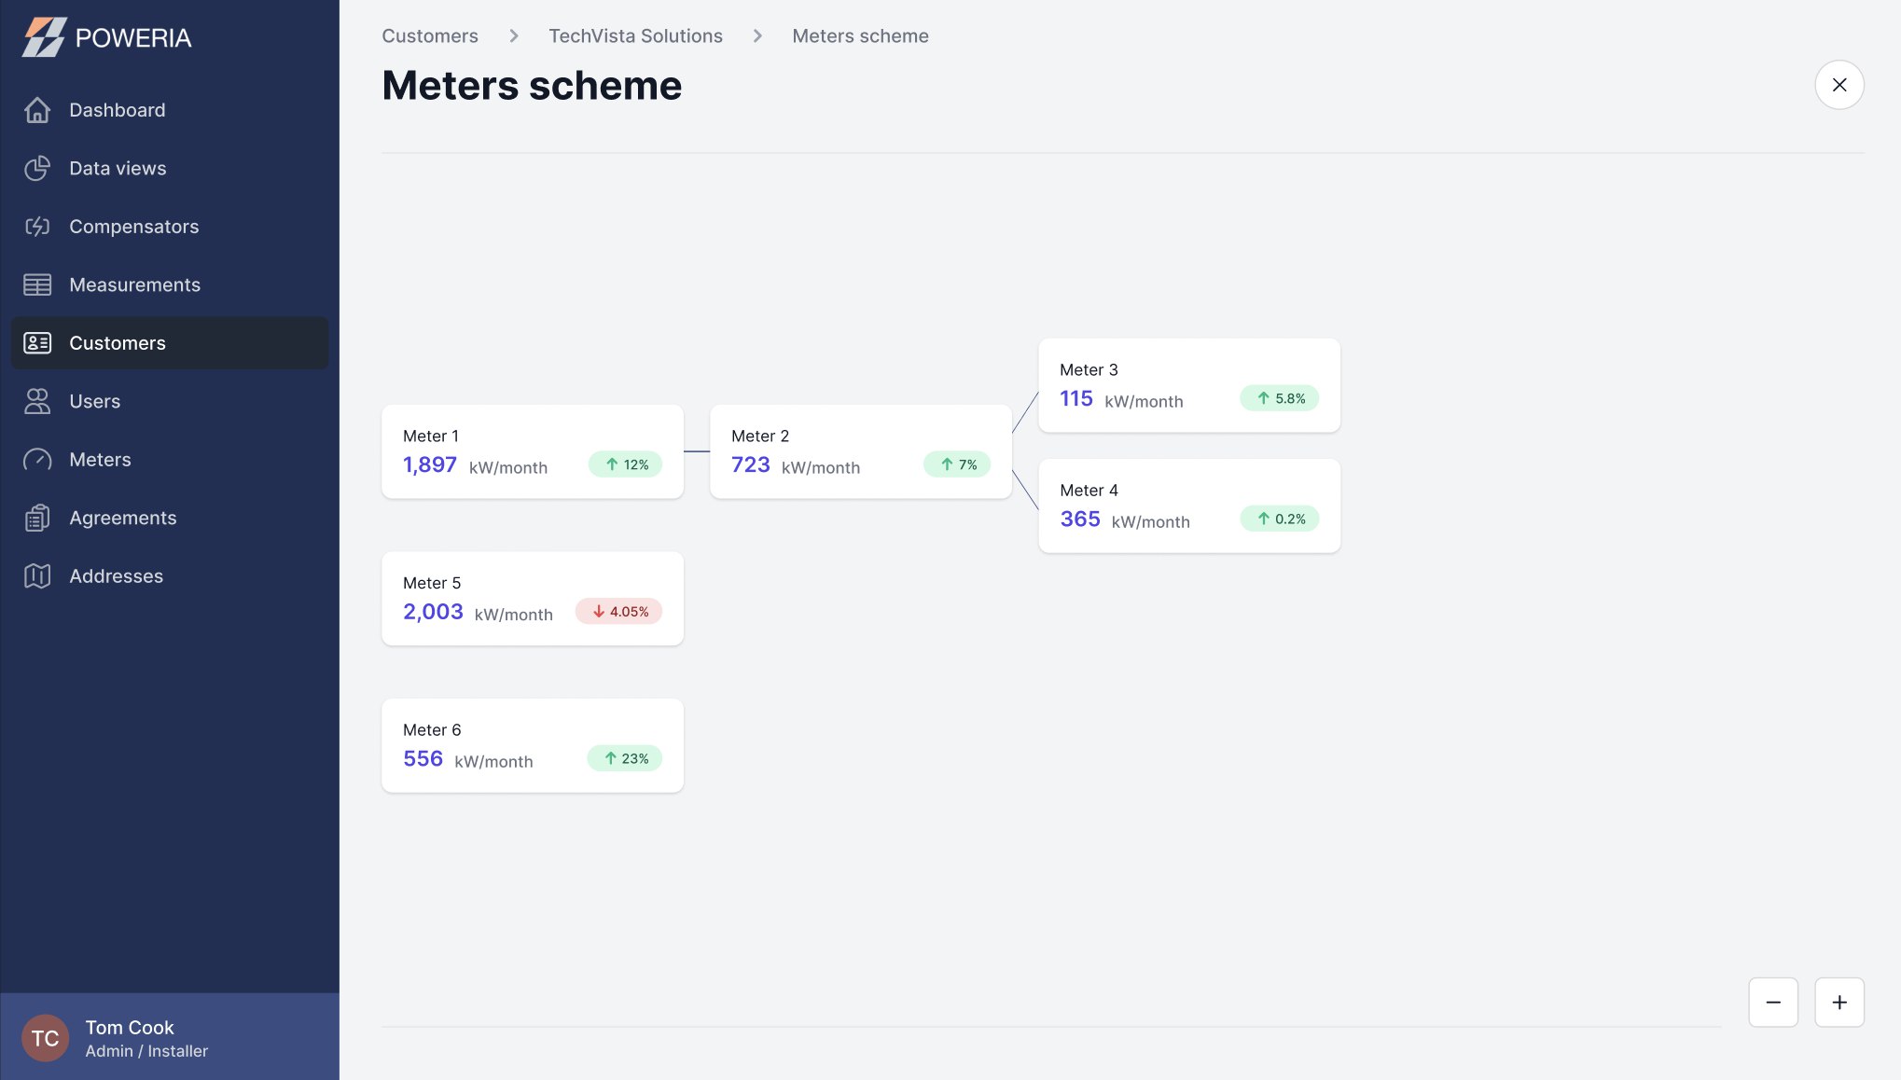Viewport: 1901px width, 1080px height.
Task: Click the Dashboard home icon
Action: [x=37, y=110]
